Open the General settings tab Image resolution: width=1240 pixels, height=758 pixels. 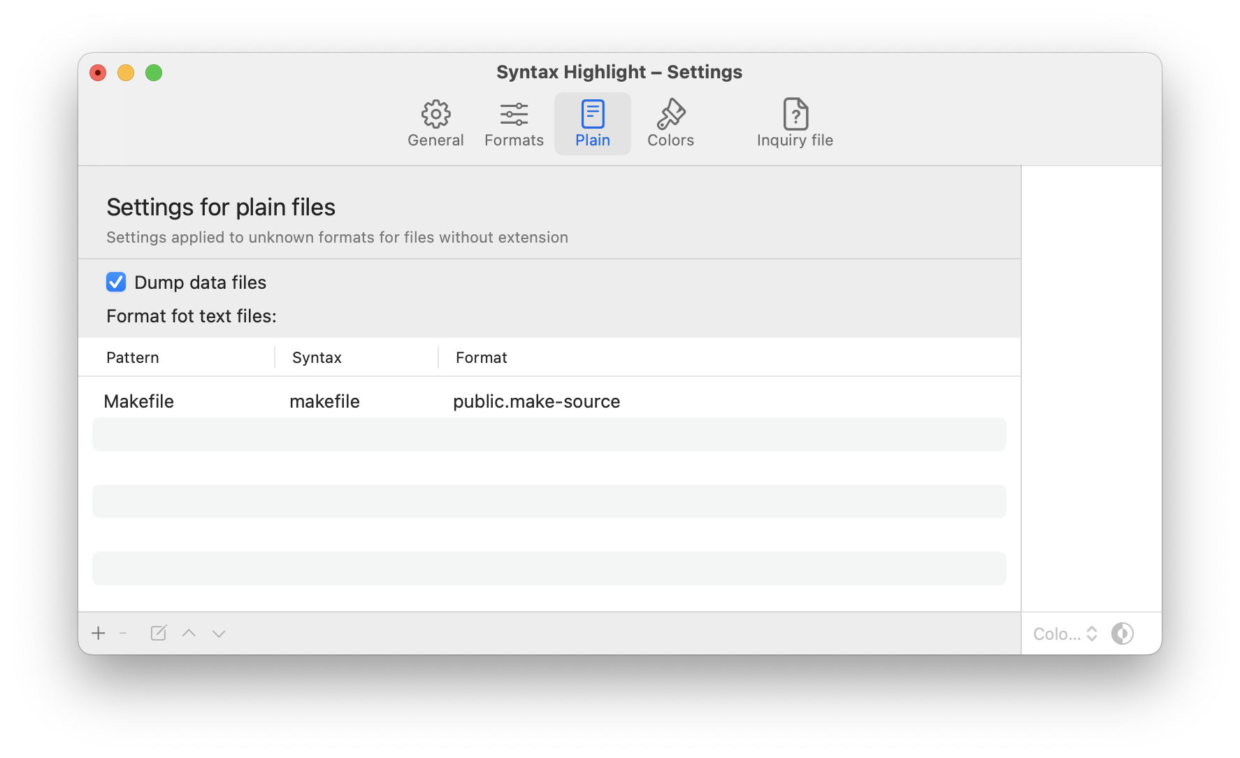(435, 124)
